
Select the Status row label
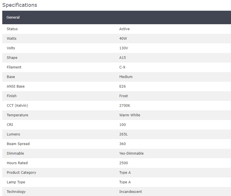(x=12, y=29)
